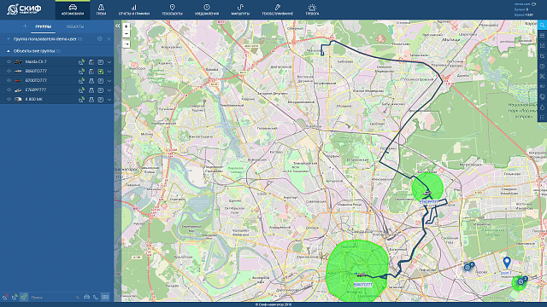Toggle visibility eye for Е000ТО777
The width and height of the screenshot is (547, 307).
[9, 80]
